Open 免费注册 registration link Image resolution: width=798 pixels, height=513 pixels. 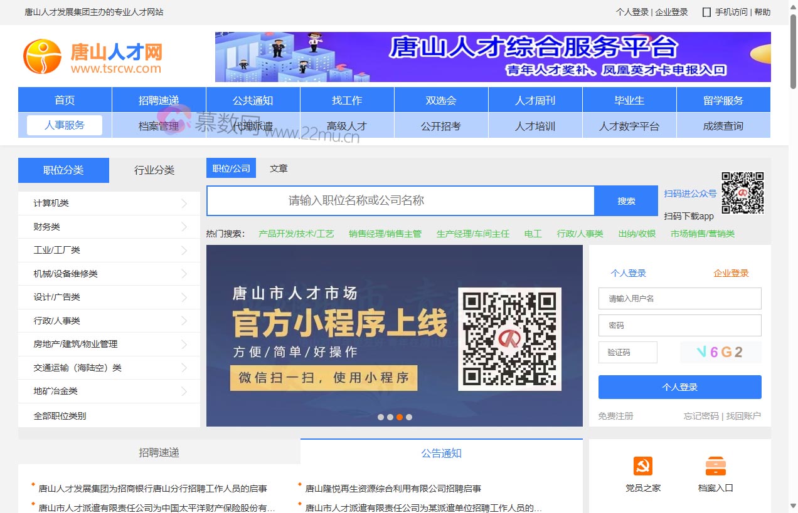point(615,415)
